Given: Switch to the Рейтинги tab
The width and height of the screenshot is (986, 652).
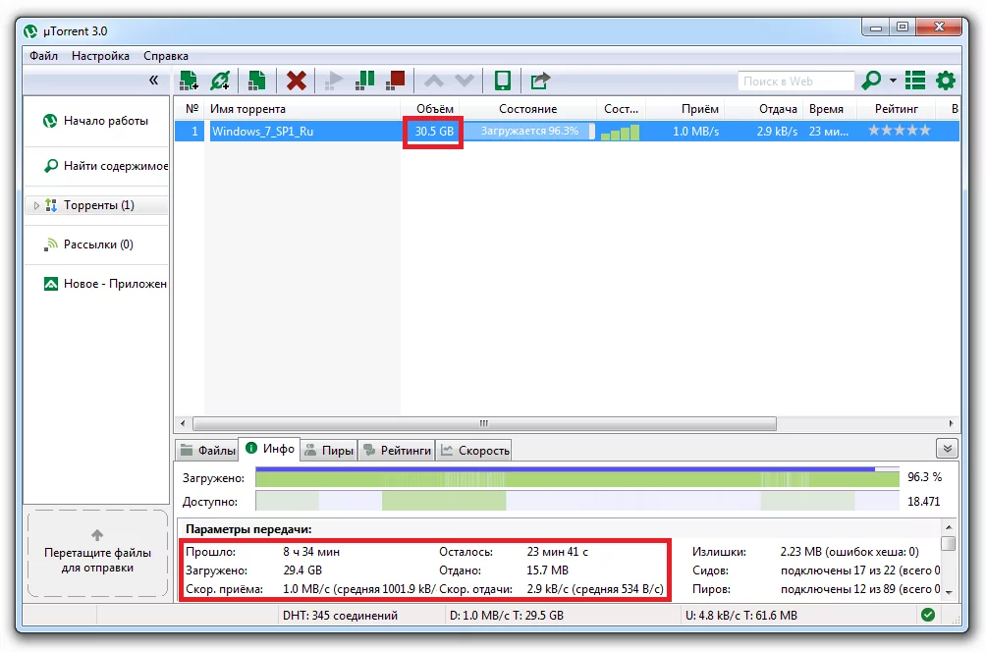Looking at the screenshot, I should 398,450.
